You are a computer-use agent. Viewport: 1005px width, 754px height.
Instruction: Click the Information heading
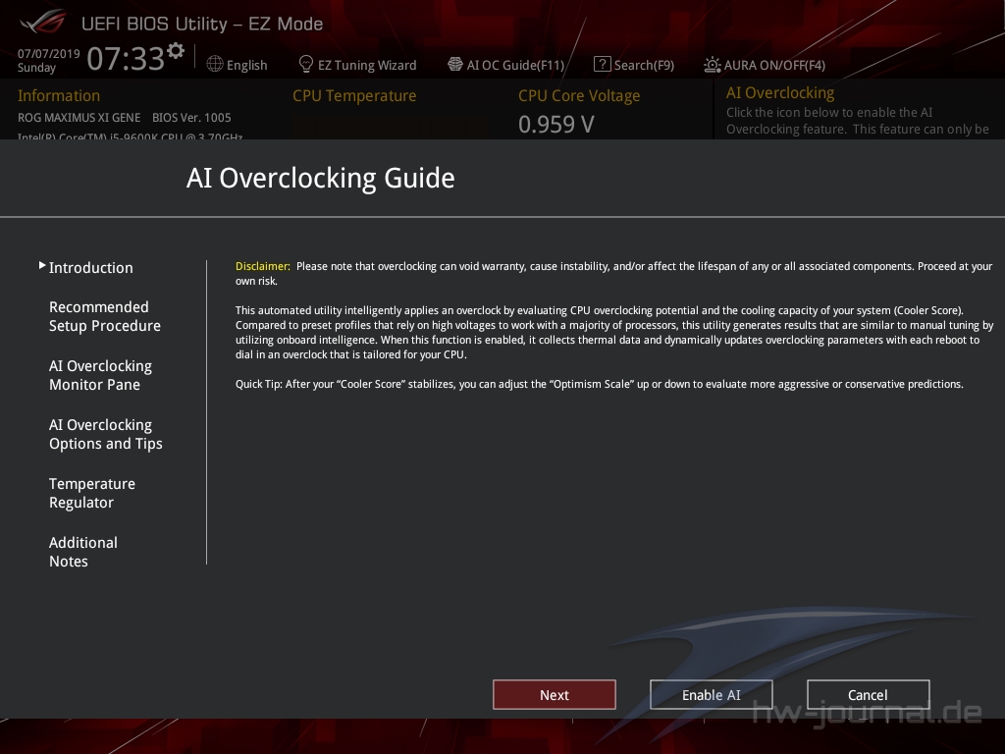58,95
